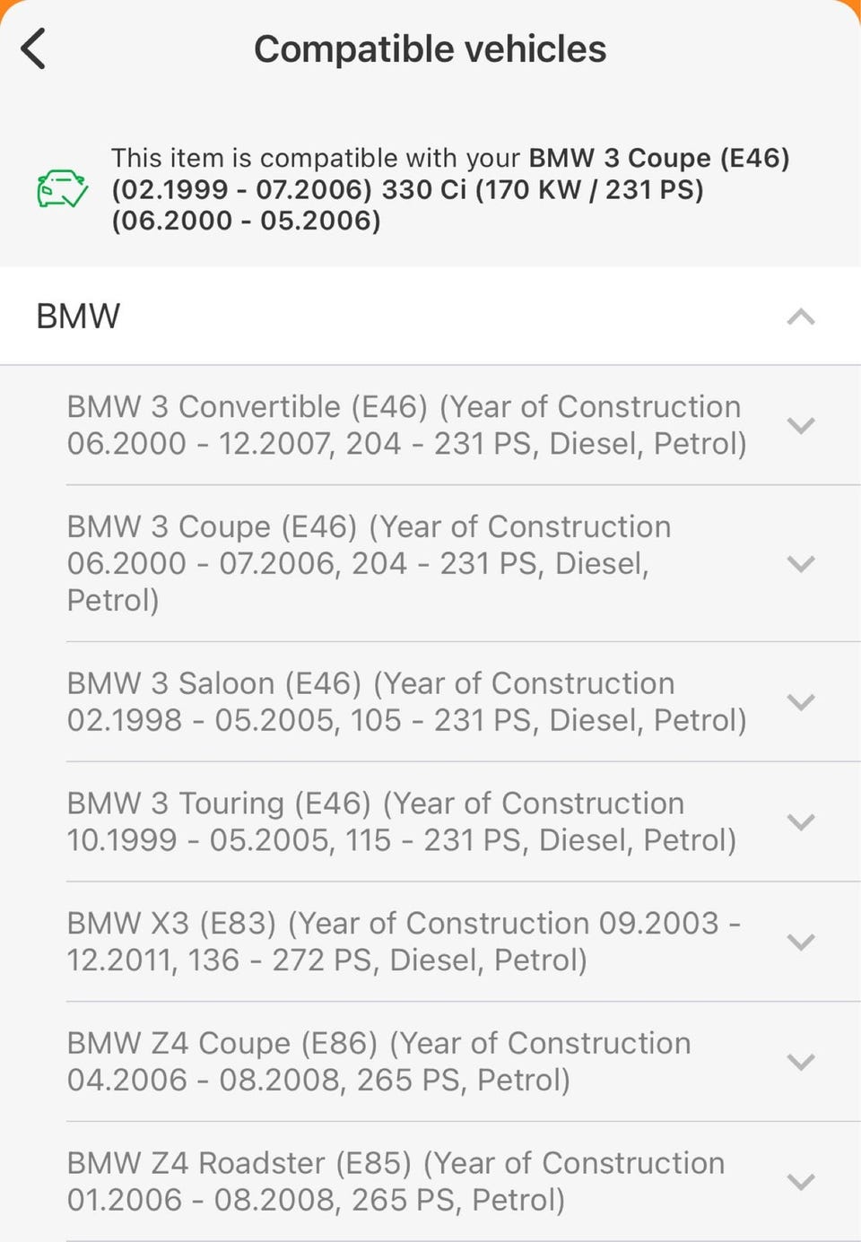Expand chevron beside BMW 3 Saloon (E46)
This screenshot has width=861, height=1242.
(x=800, y=701)
